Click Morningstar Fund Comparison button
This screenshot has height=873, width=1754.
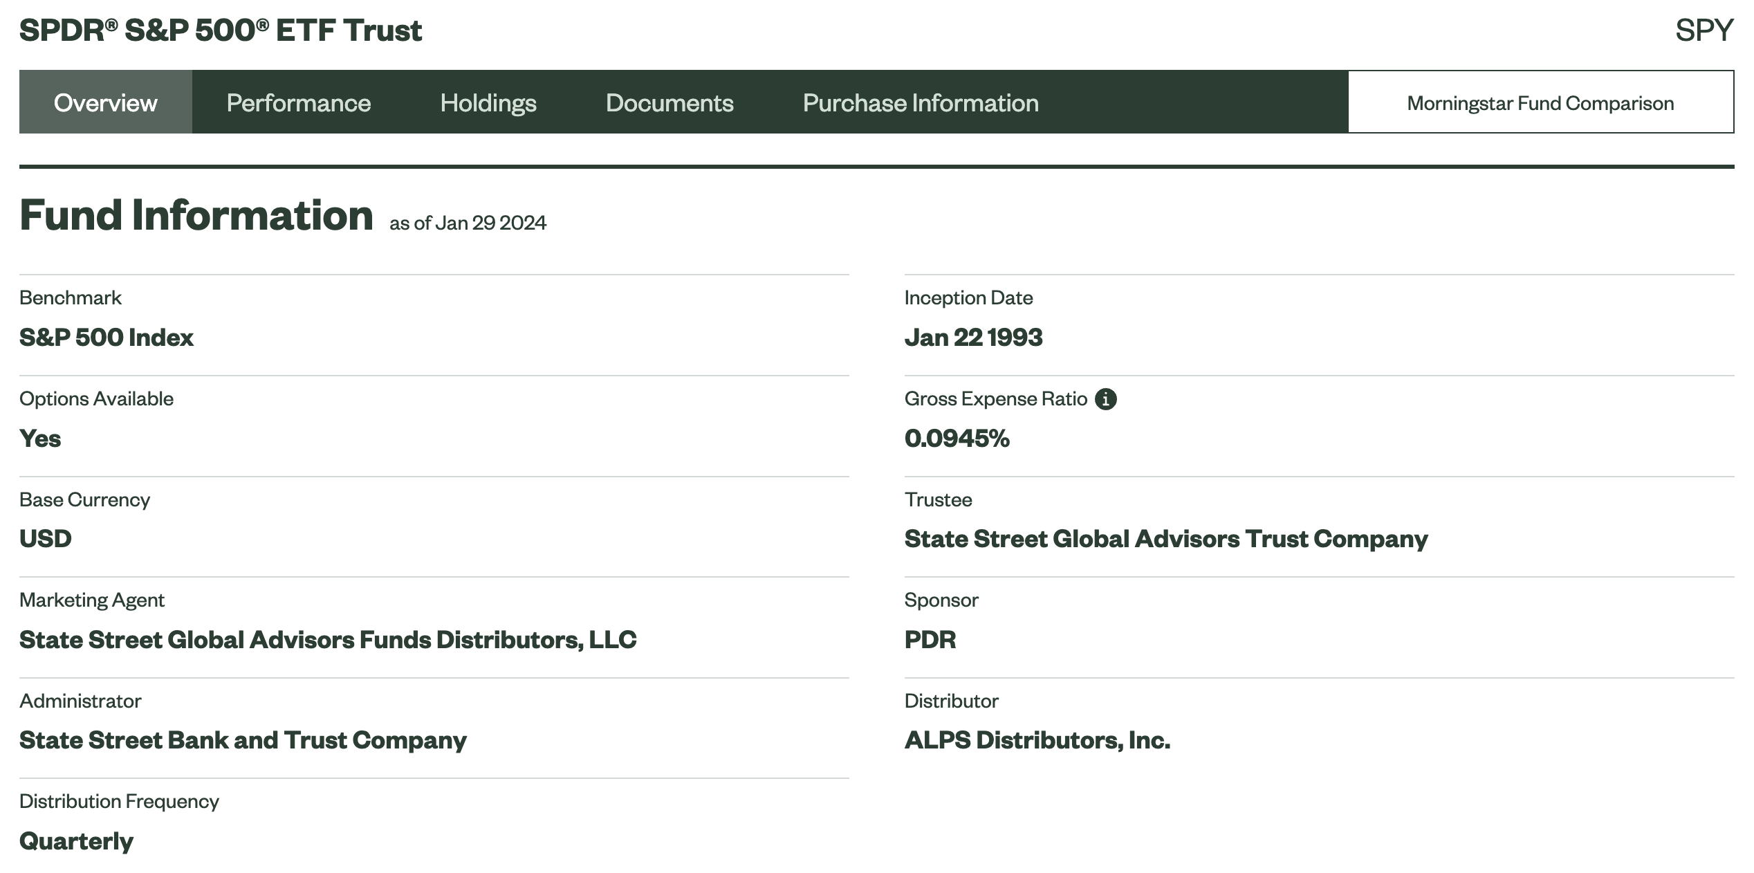click(x=1540, y=102)
